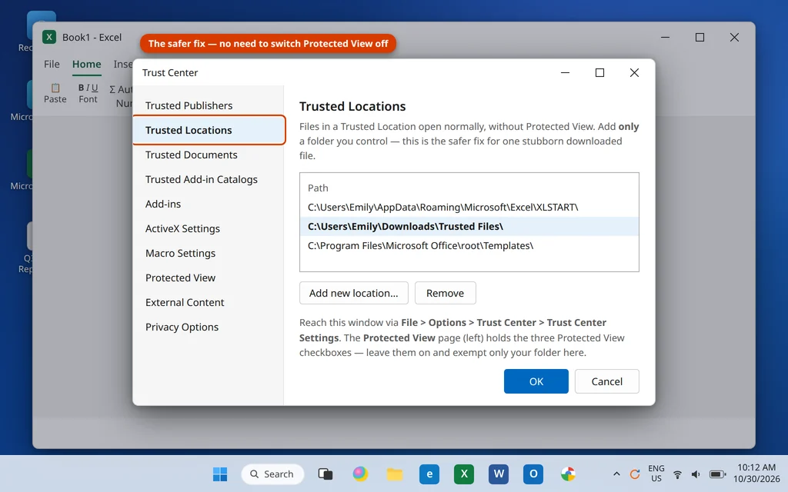Select Trusted Locations in the sidebar
788x492 pixels.
209,130
